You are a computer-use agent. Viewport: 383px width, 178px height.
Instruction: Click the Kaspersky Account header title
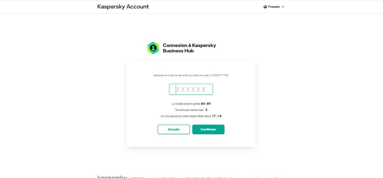click(123, 6)
